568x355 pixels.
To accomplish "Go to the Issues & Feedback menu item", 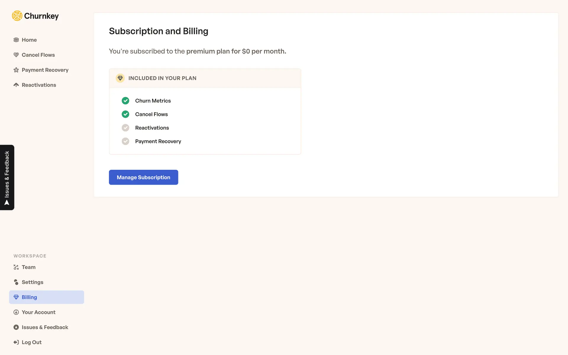I will [45, 327].
